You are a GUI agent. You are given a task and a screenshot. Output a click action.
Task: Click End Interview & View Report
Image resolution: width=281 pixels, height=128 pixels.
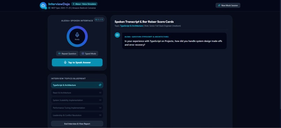tap(77, 124)
